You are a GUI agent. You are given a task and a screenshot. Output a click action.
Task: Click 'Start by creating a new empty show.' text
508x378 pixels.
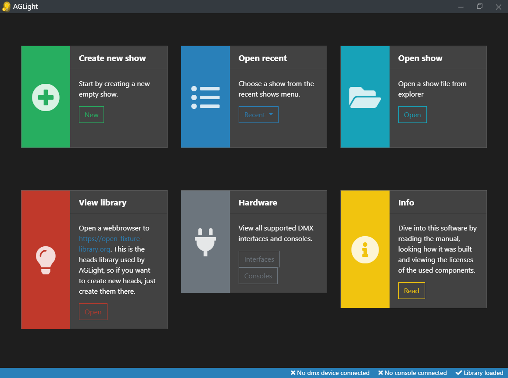tap(114, 89)
